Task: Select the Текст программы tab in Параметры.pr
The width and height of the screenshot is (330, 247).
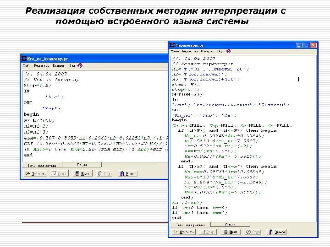Action: pyautogui.click(x=190, y=225)
